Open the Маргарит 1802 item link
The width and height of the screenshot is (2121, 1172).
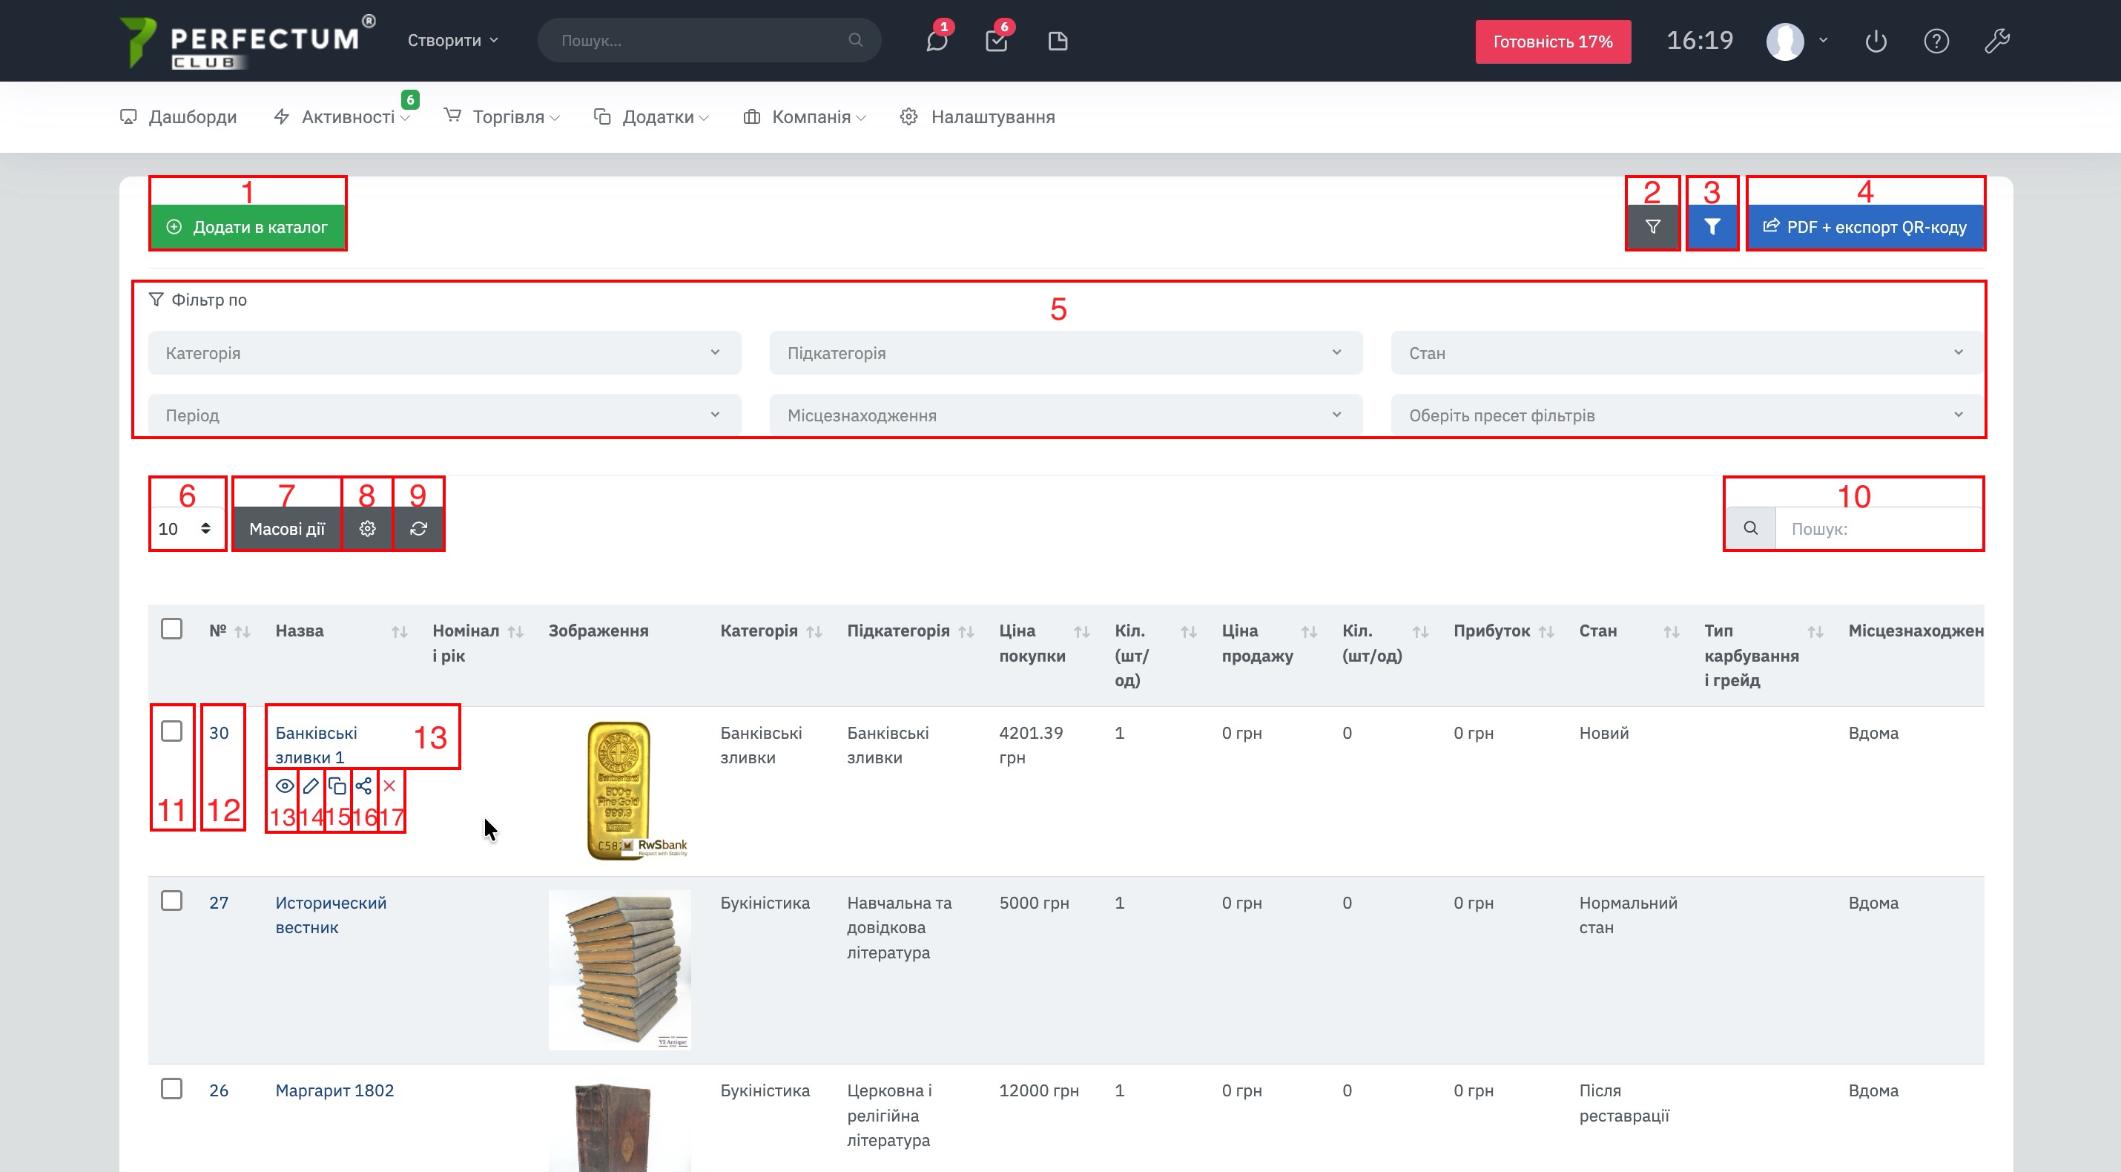tap(334, 1090)
